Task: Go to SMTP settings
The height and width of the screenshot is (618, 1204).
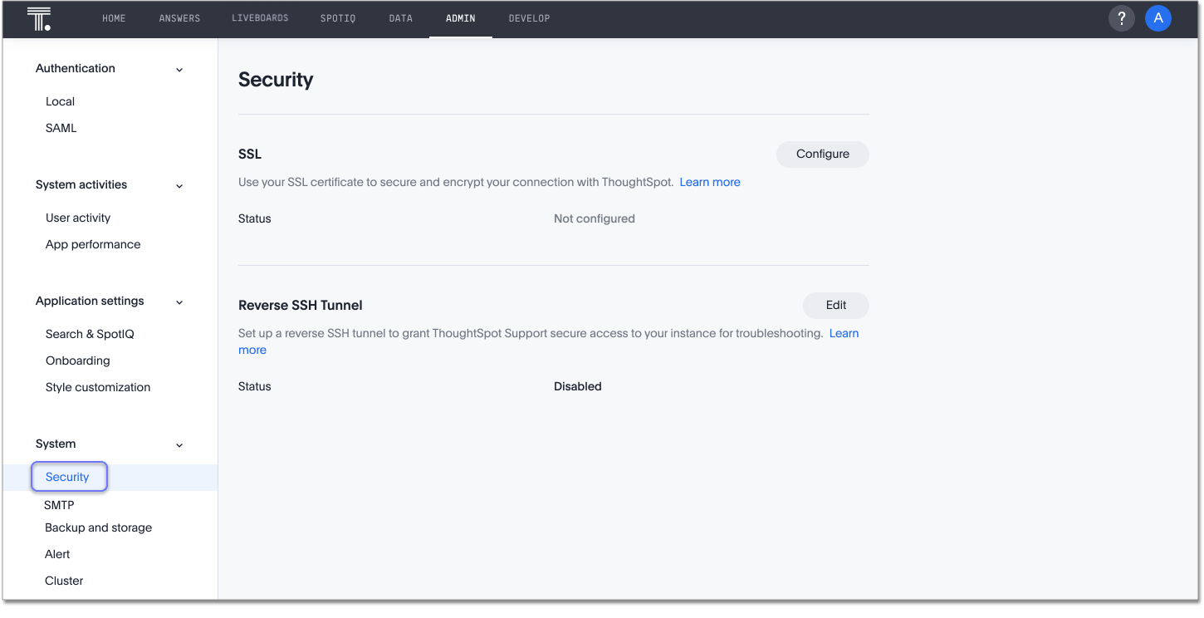Action: point(58,504)
